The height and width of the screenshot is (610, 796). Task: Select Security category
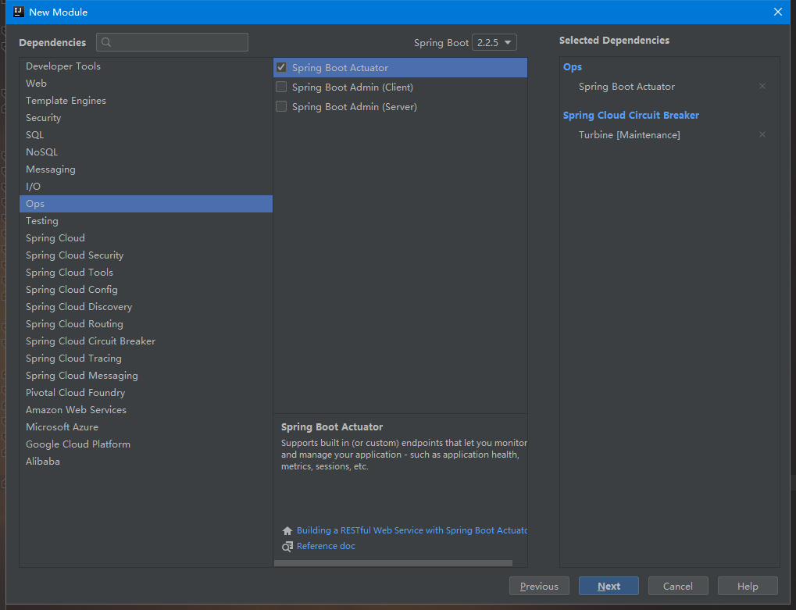pos(146,118)
